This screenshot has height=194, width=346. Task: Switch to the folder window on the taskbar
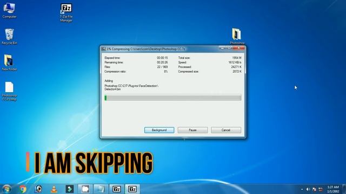click(85, 189)
